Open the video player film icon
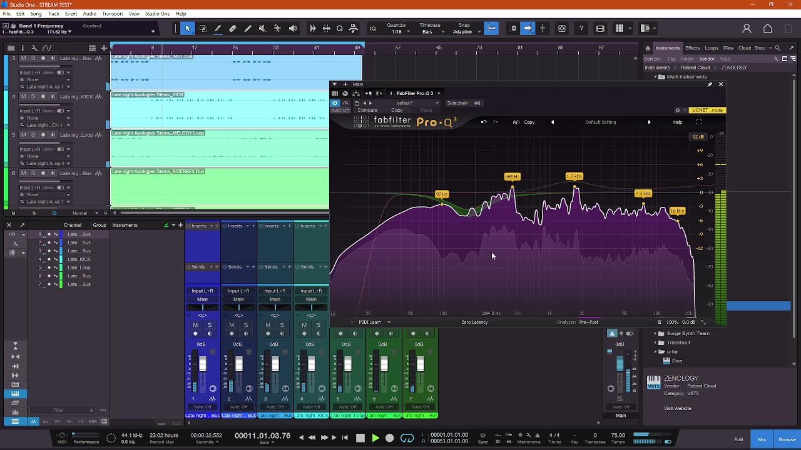Screen dimensions: 801x450 (600, 28)
